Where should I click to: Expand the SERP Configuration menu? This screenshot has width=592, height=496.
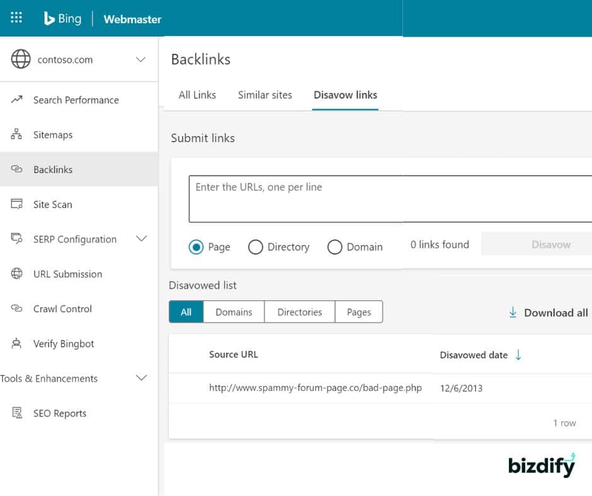(142, 239)
